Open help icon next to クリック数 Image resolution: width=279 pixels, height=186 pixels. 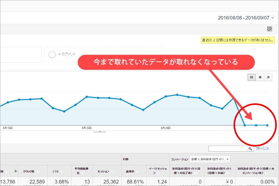(x=38, y=171)
